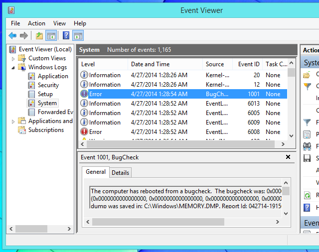Screen dimensions: 319x252
Task: Sort events by the Source column
Action: (217, 64)
